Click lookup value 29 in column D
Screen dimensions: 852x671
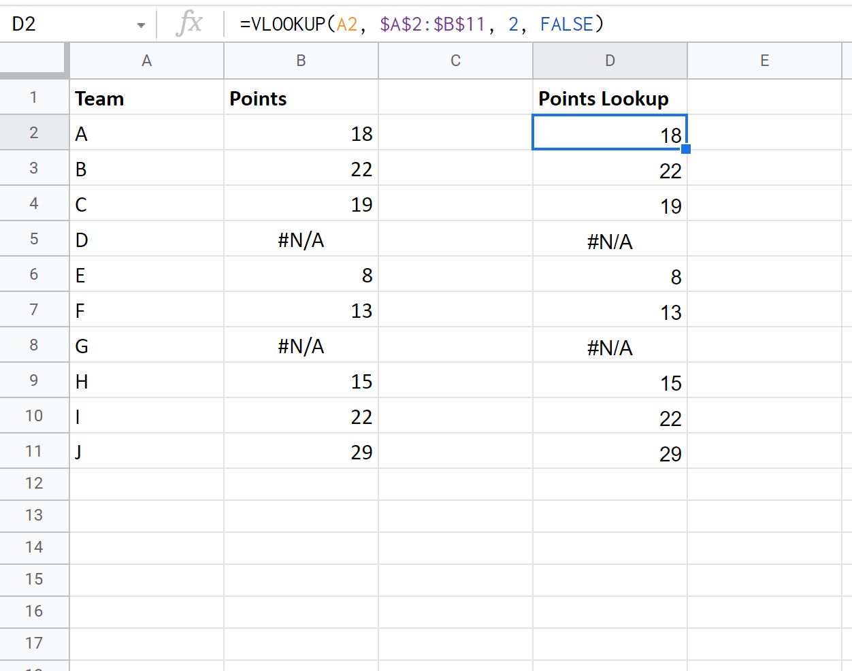[x=610, y=451]
